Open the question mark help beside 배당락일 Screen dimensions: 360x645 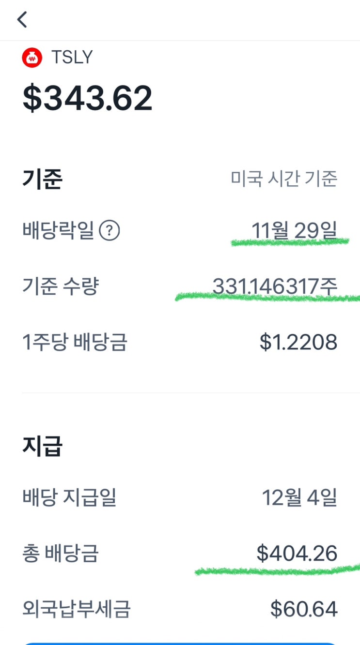[110, 231]
